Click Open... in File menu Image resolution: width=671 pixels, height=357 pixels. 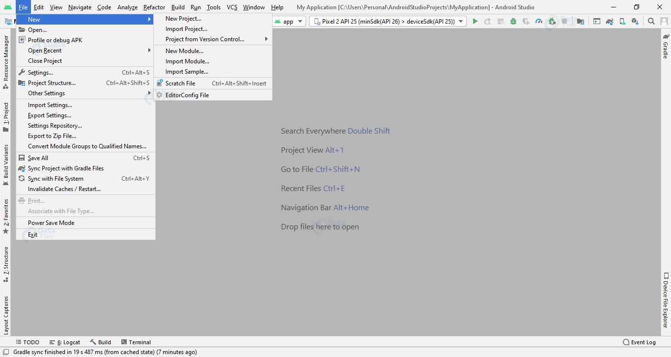(85, 30)
